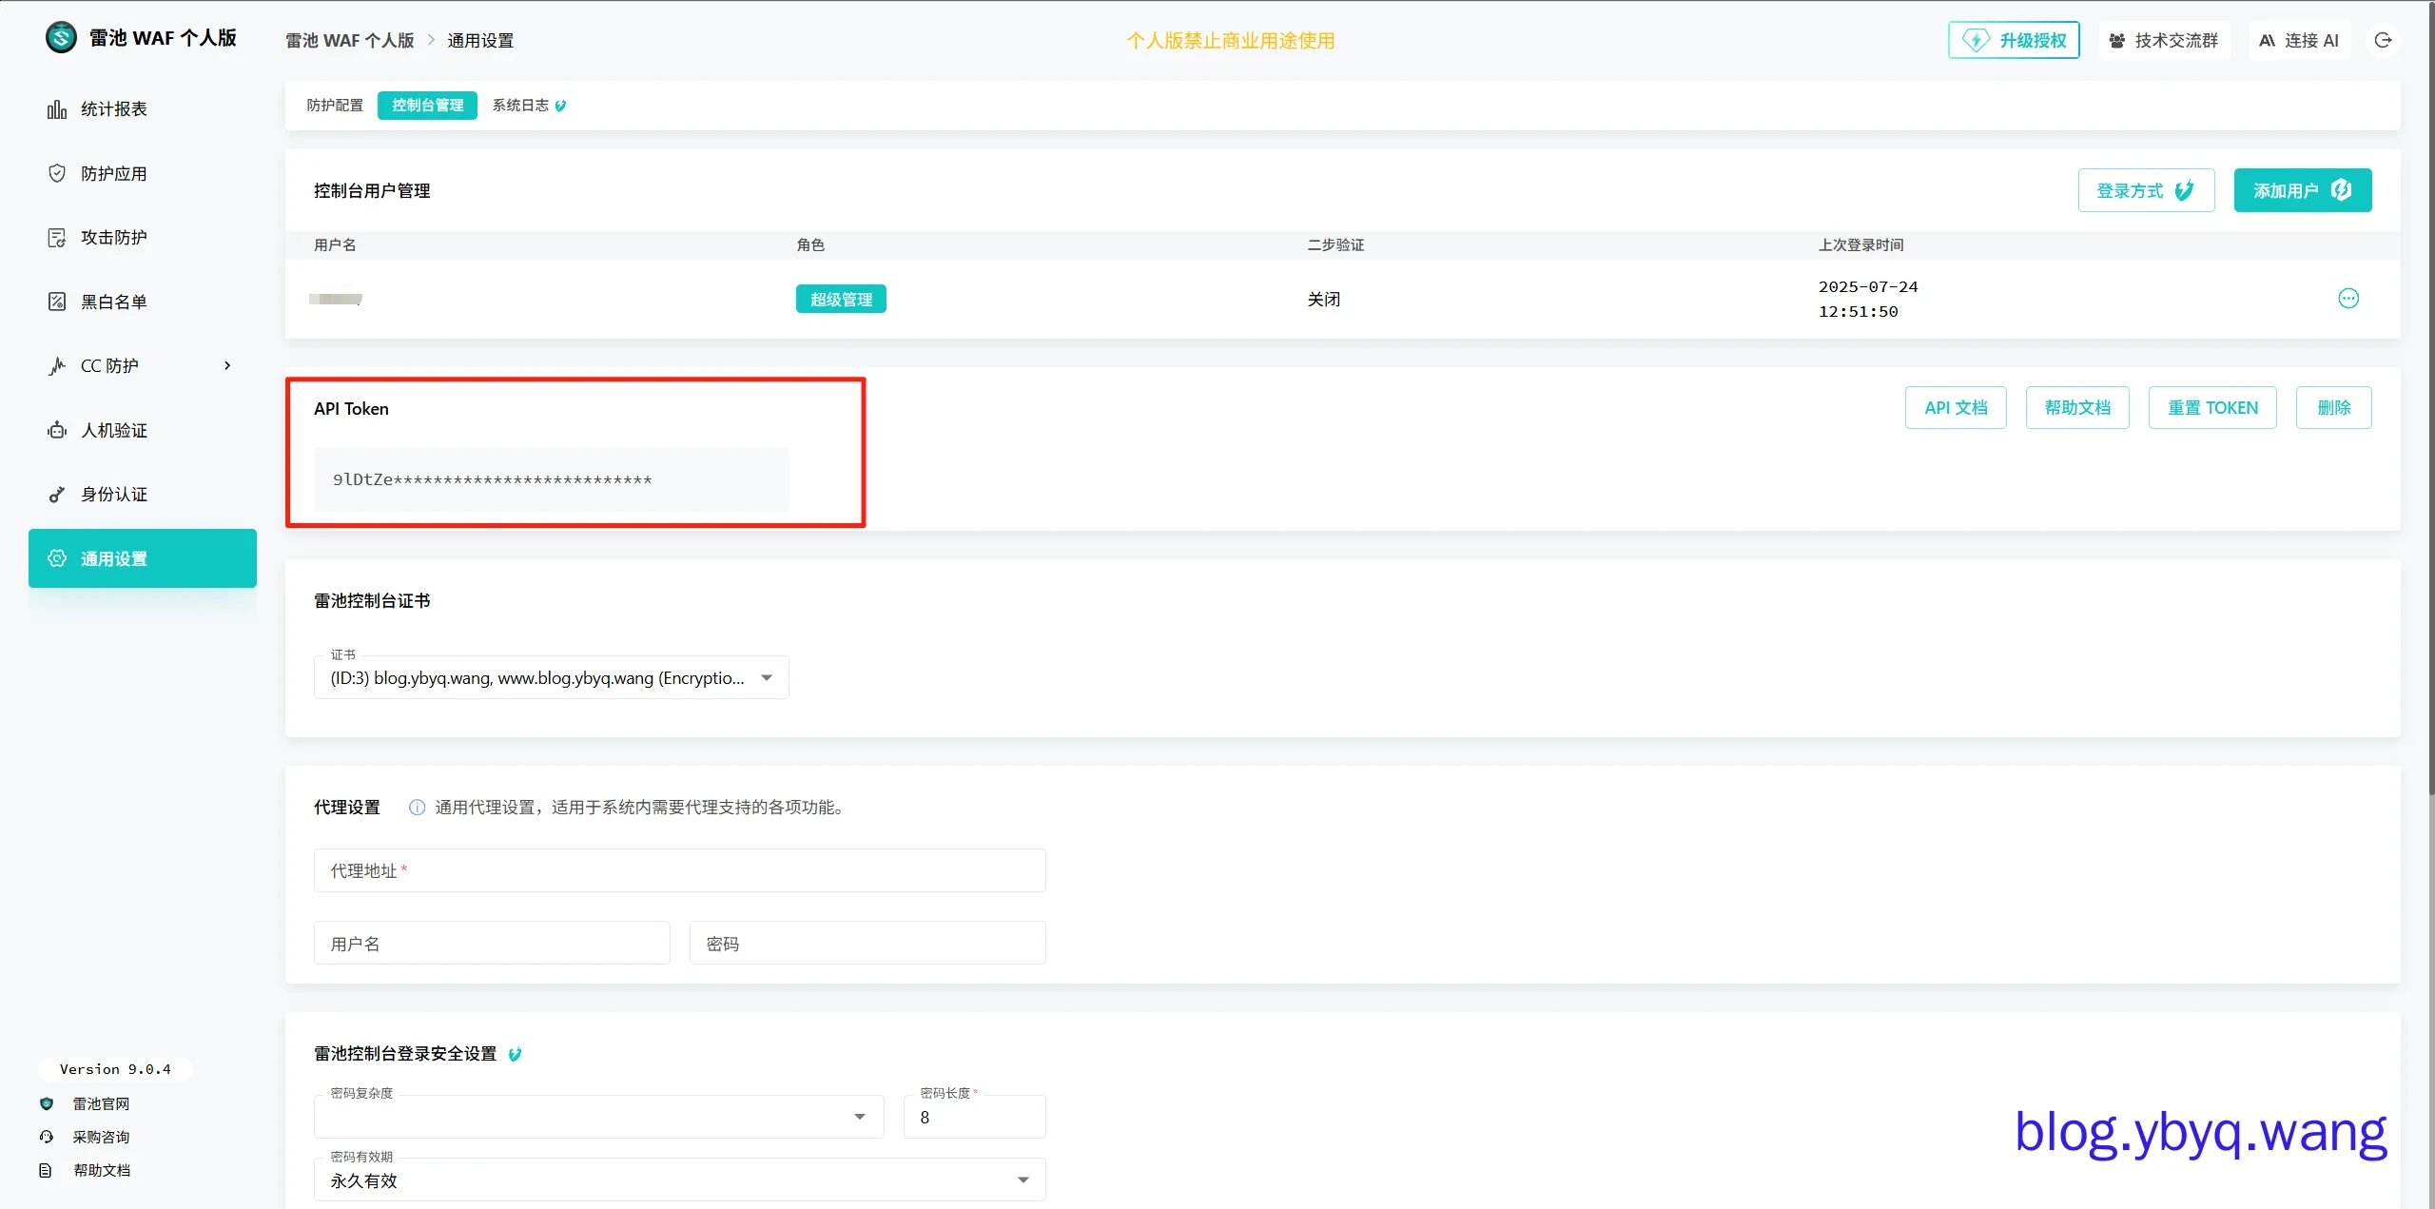This screenshot has height=1209, width=2435.
Task: Click the 重置 TOKEN button
Action: [x=2212, y=408]
